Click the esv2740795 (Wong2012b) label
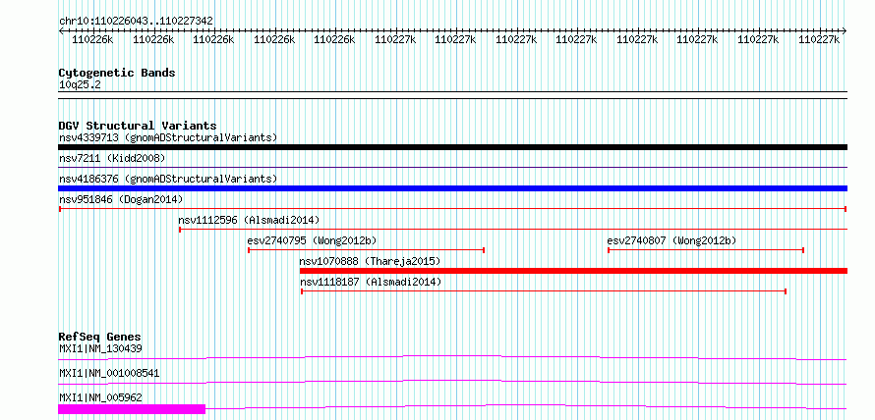 312,240
